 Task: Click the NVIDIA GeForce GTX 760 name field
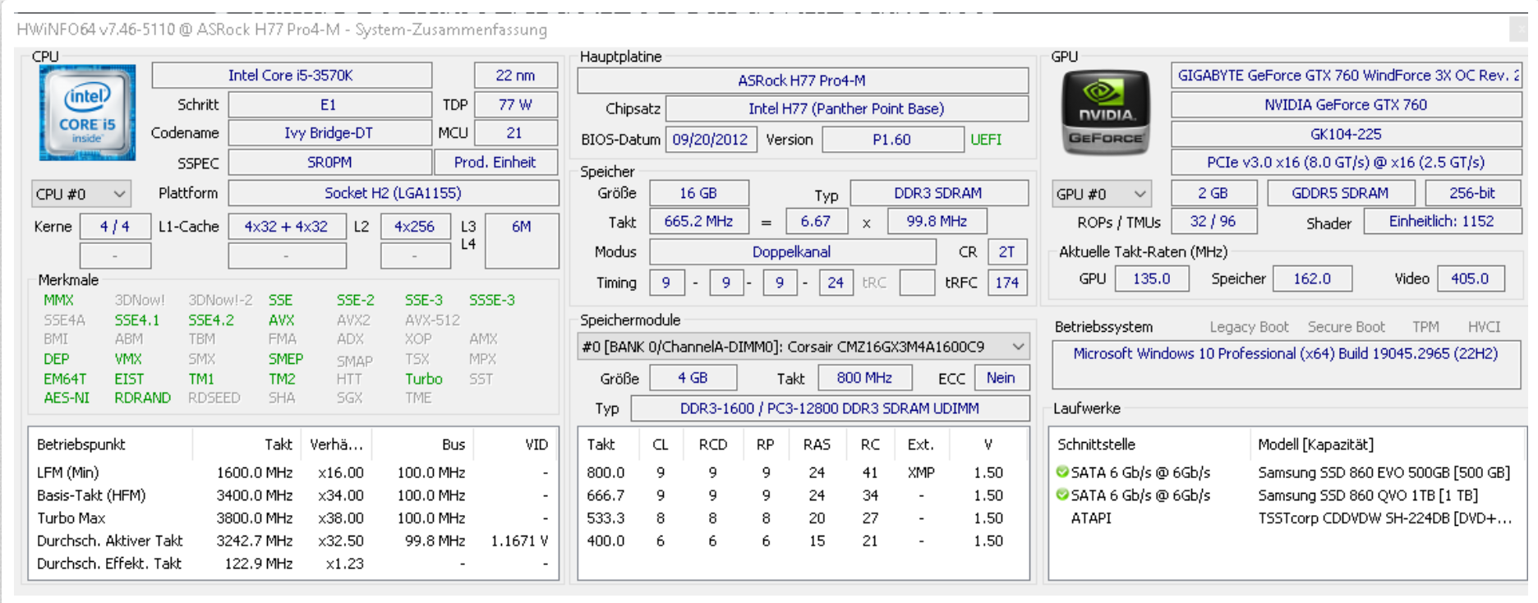pos(1347,105)
